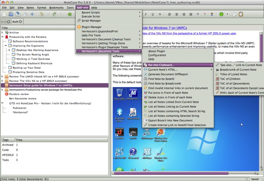
Task: Align text left
Action: coord(169,14)
